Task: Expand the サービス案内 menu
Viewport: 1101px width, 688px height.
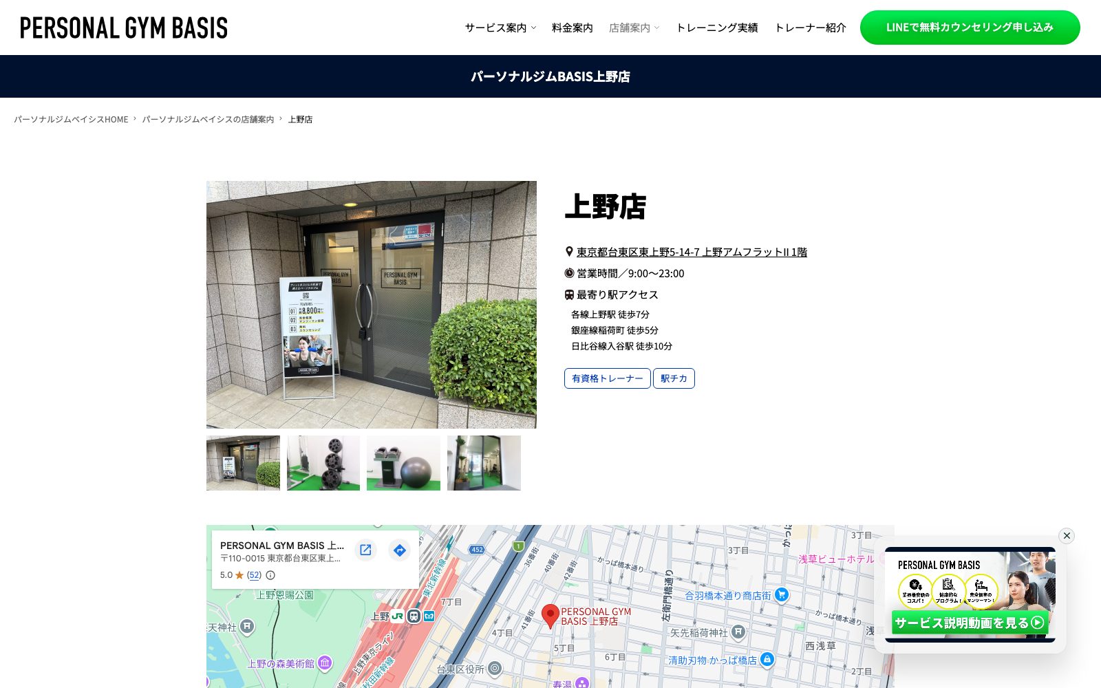Action: tap(500, 28)
